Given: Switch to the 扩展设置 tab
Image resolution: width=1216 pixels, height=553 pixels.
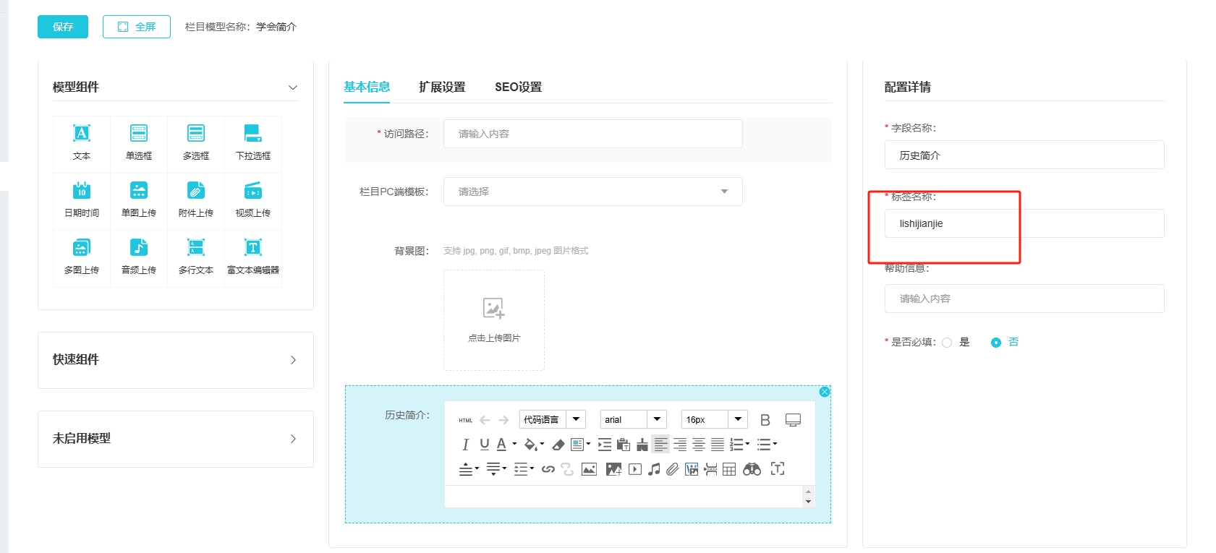Looking at the screenshot, I should (442, 87).
